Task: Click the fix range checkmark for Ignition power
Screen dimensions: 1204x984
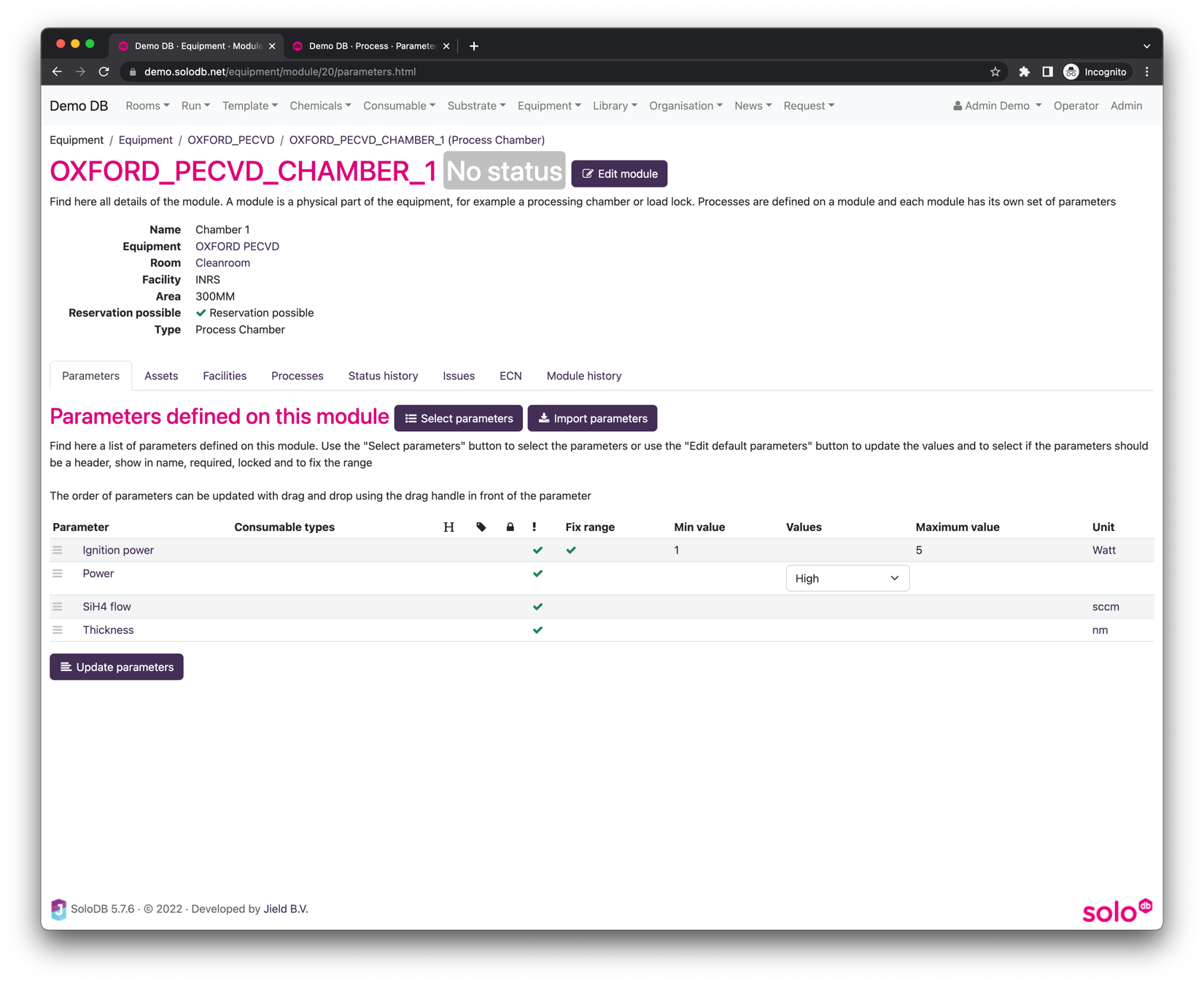Action: pyautogui.click(x=571, y=550)
